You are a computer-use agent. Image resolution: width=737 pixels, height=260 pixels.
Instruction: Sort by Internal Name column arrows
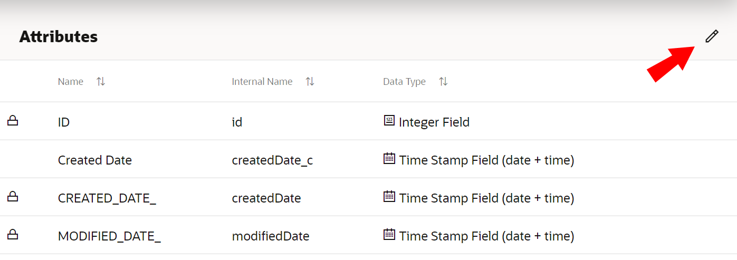pos(310,82)
